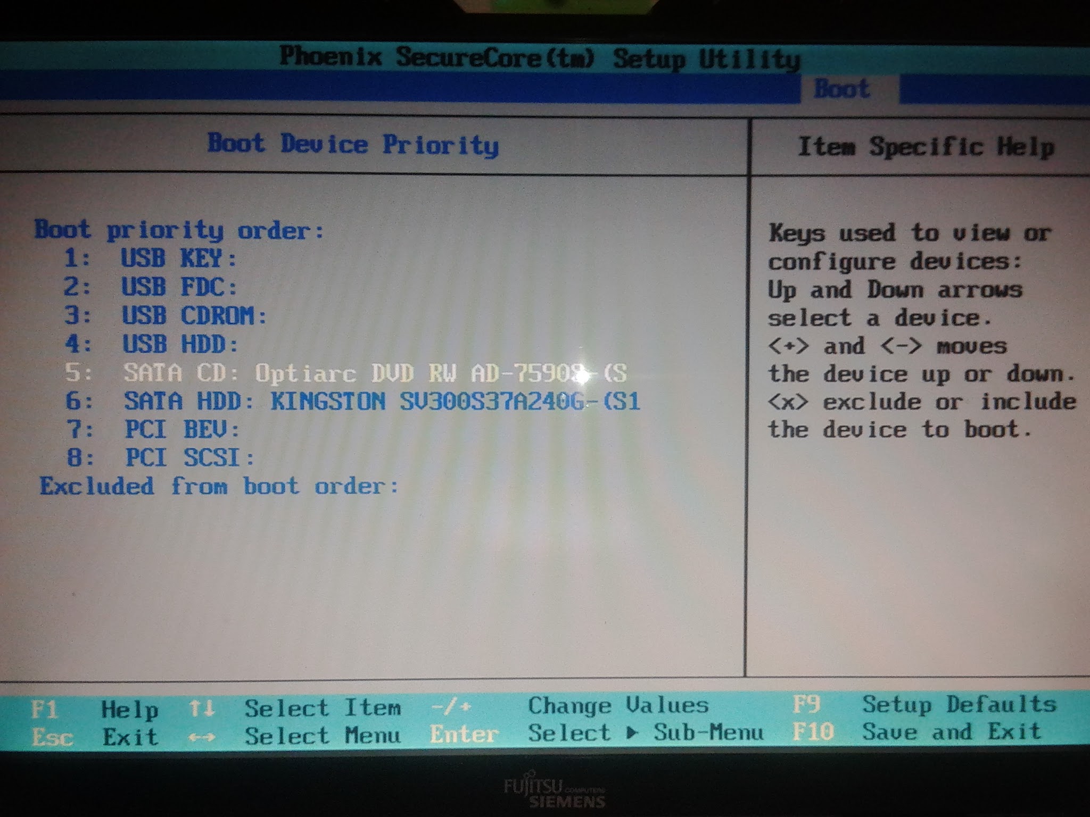The image size is (1090, 817).
Task: Select SATA CD Optiarc DVD RW entry
Action: (x=346, y=373)
